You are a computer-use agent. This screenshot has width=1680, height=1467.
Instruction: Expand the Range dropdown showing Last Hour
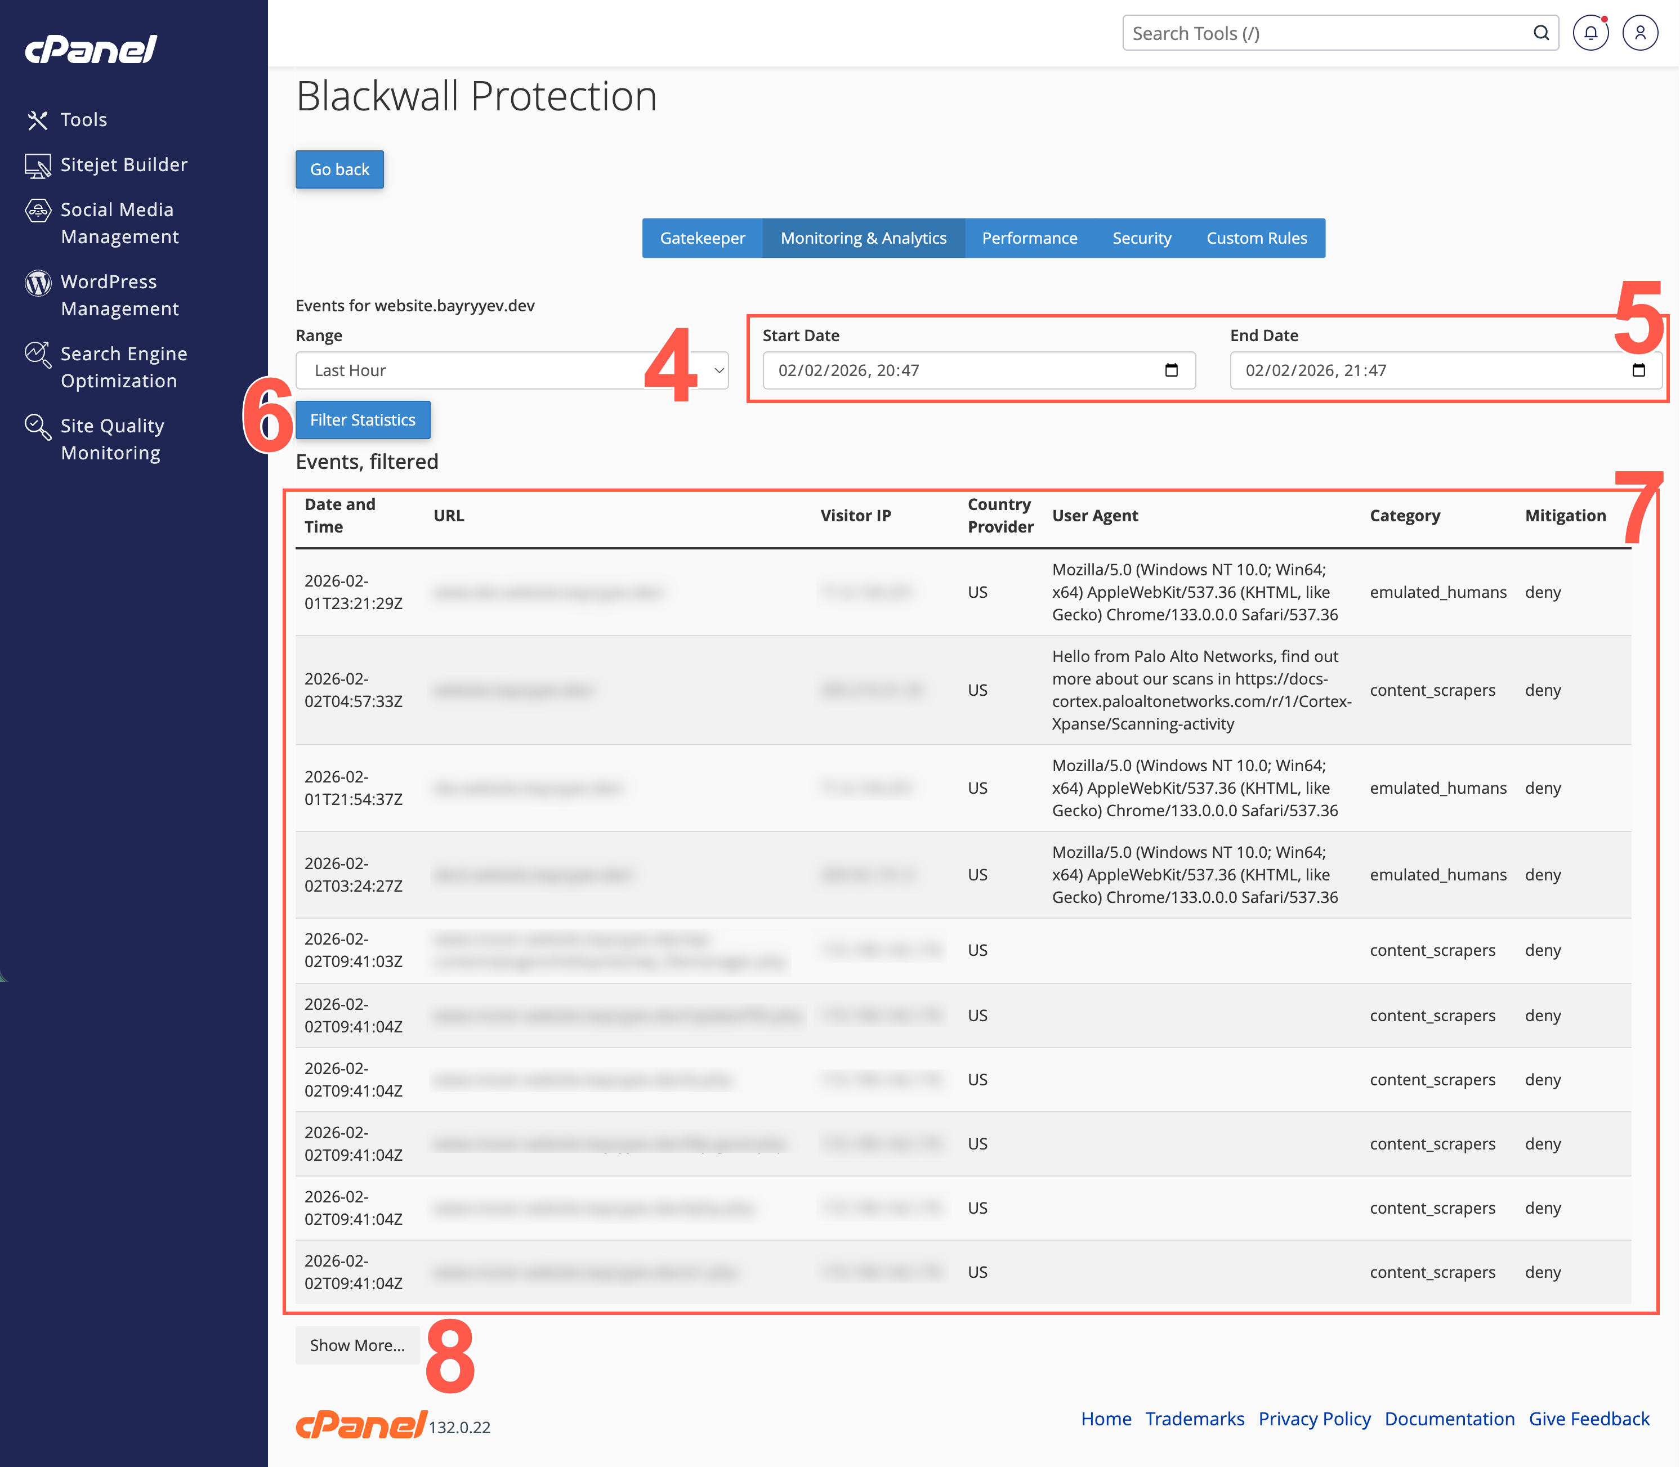(x=512, y=370)
